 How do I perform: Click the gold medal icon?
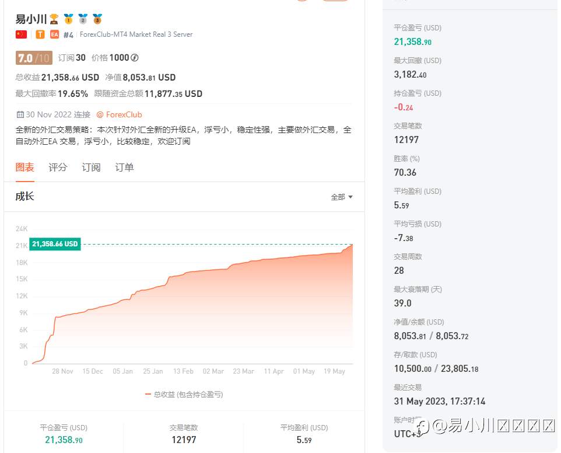[68, 19]
